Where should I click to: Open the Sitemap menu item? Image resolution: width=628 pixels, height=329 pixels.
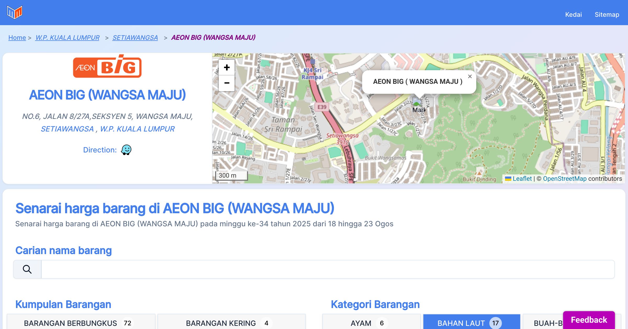607,14
